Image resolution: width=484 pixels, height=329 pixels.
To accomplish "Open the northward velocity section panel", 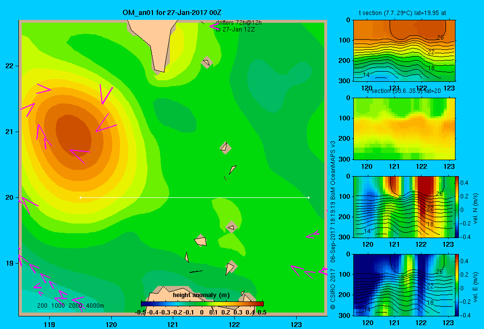I will (404, 207).
